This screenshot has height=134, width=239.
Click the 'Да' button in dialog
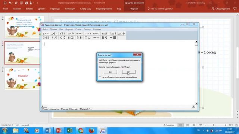[x=111, y=72]
